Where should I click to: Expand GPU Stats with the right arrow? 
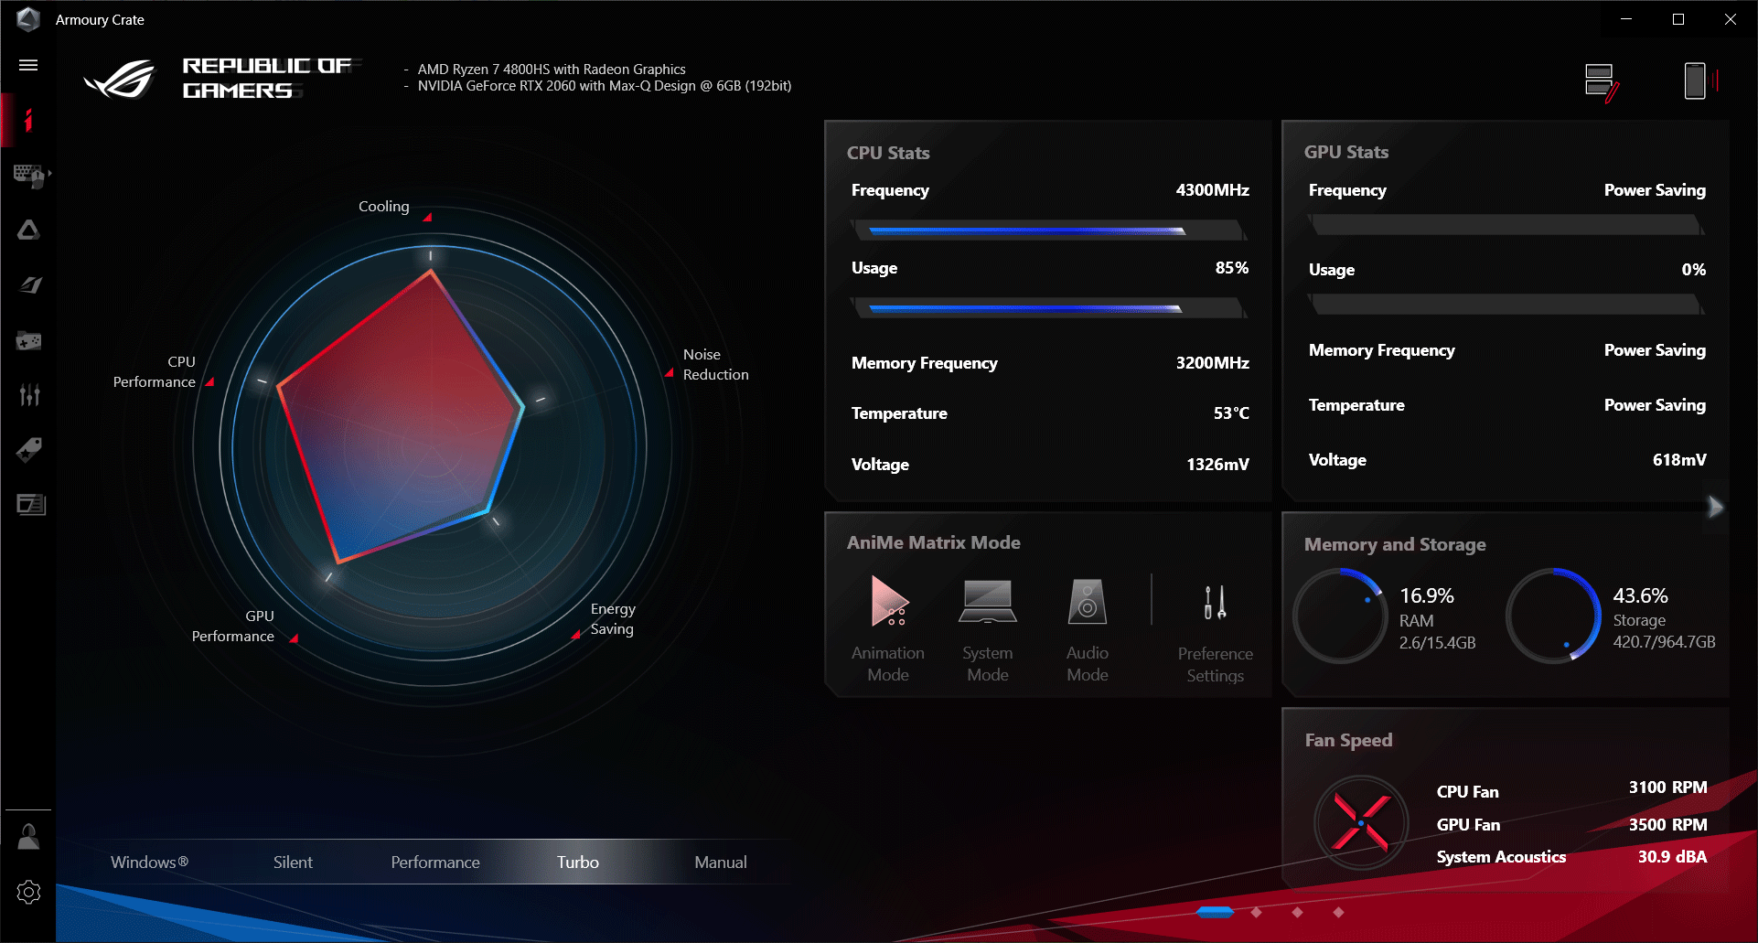(1715, 507)
